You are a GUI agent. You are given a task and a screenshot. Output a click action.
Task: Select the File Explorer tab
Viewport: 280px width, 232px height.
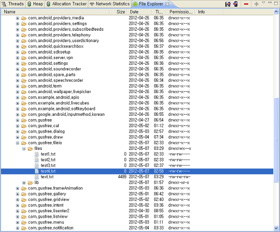[x=151, y=4]
